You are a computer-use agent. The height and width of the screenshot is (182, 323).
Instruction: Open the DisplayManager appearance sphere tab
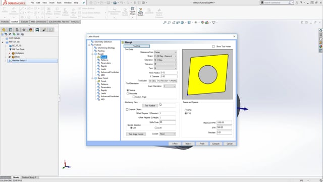click(30, 30)
